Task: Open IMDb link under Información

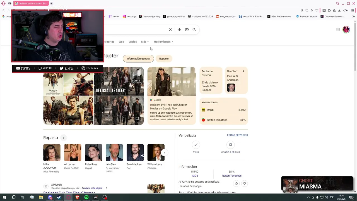Action: tap(195, 176)
